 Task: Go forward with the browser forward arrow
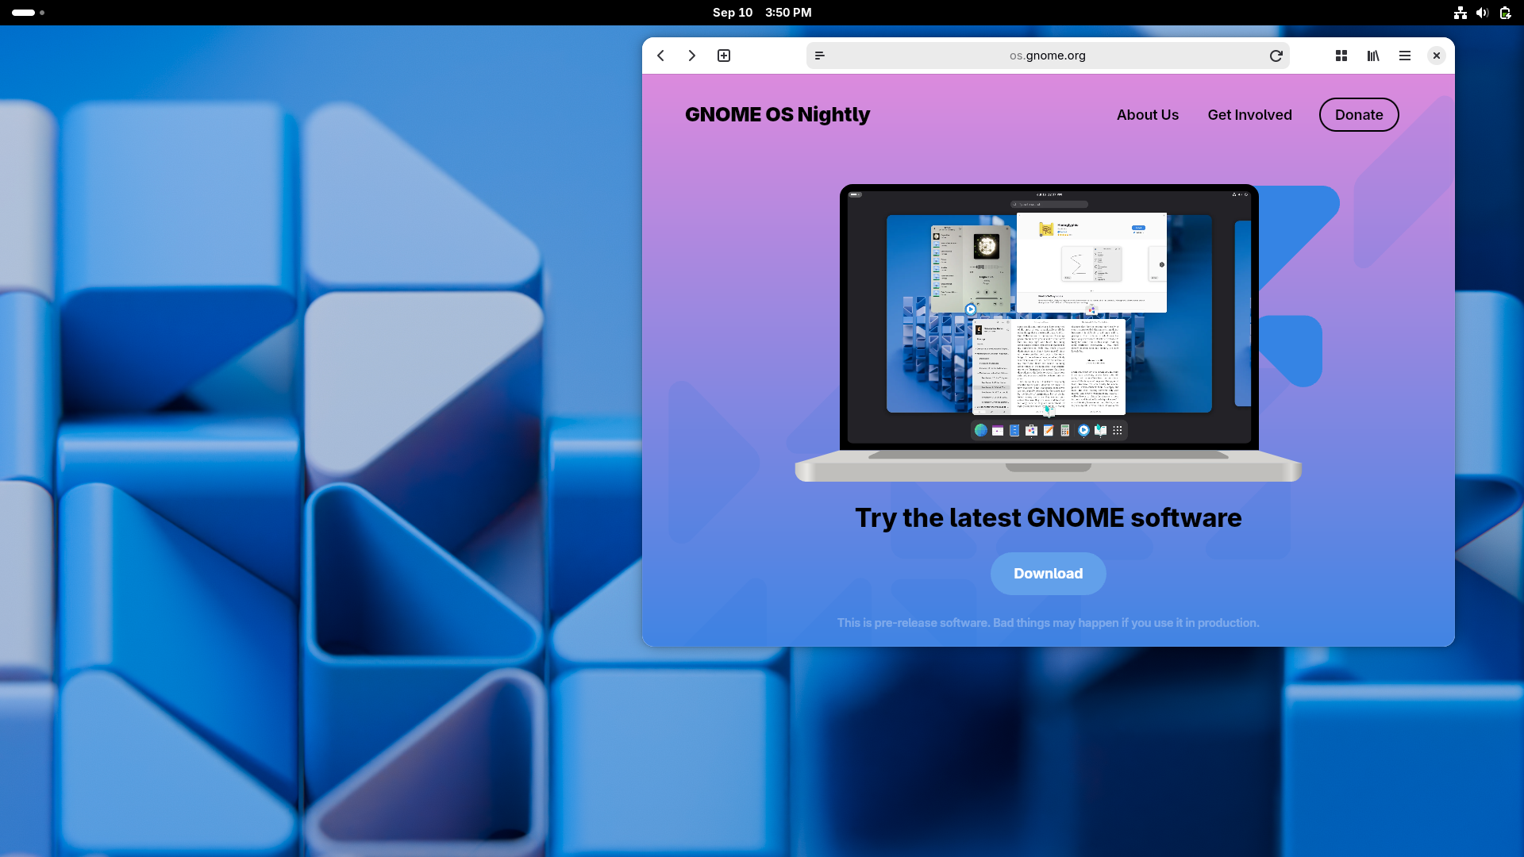coord(691,56)
